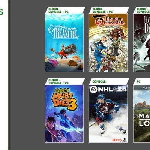This screenshot has height=150, width=150.
Task: Click the PC label above Manor Lords
Action: coord(138,81)
